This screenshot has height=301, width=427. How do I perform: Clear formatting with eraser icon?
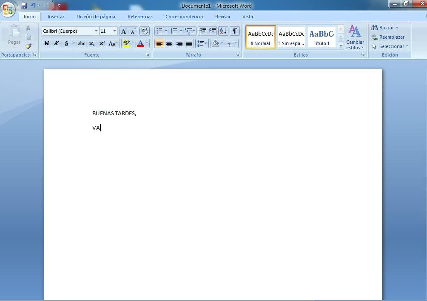pyautogui.click(x=144, y=31)
